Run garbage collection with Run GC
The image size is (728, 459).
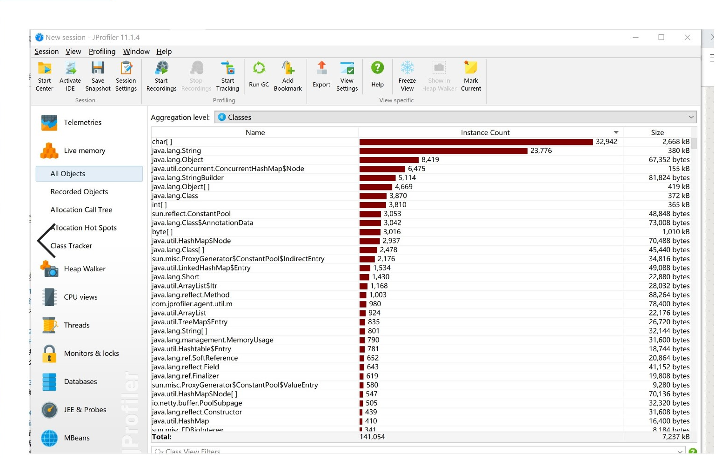click(259, 74)
